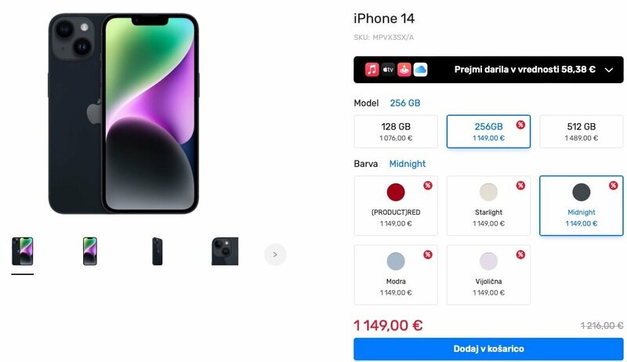Image resolution: width=627 pixels, height=362 pixels.
Task: Select the 128 GB model option
Action: pyautogui.click(x=396, y=132)
